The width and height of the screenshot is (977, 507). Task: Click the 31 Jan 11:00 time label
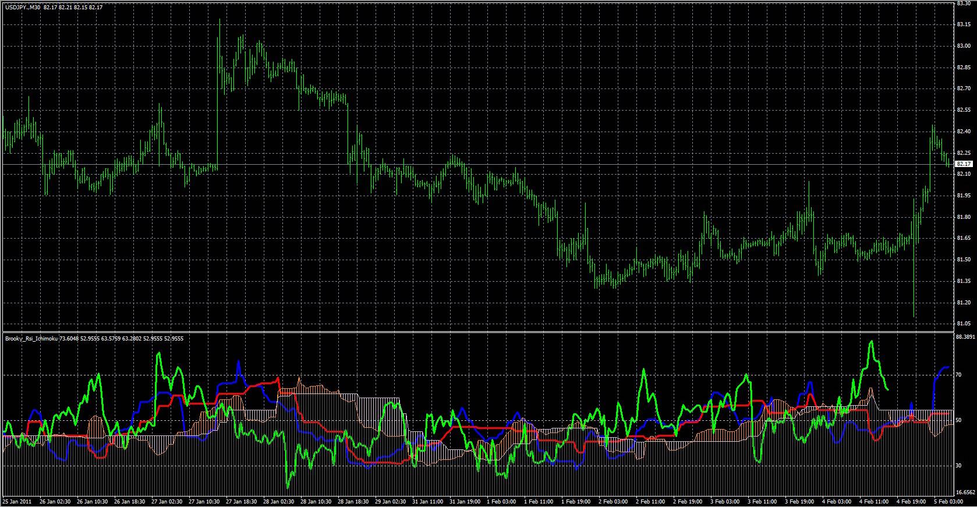point(428,501)
